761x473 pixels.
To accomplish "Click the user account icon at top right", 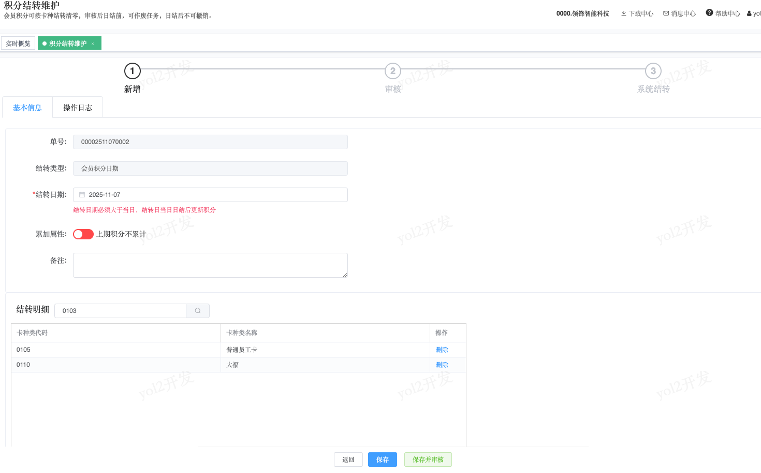I will click(x=749, y=13).
